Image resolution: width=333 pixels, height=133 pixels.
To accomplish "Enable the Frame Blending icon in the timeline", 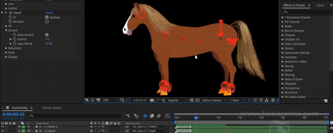I will 152,116.
